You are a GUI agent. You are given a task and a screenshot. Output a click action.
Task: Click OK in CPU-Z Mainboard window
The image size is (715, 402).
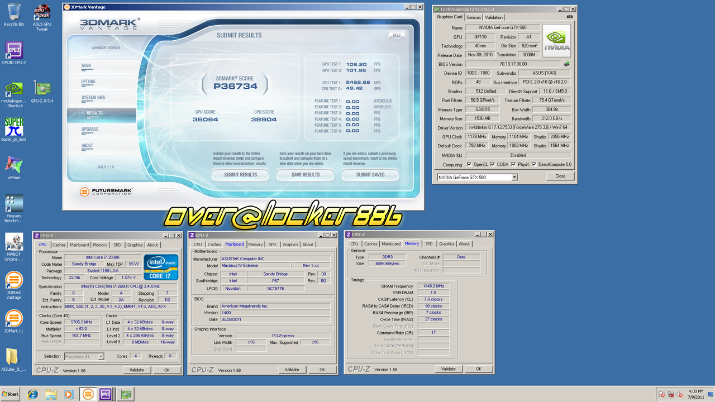coord(322,370)
